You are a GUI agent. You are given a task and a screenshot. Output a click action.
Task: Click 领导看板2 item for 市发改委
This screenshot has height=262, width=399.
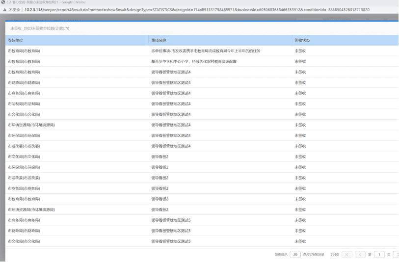160,178
